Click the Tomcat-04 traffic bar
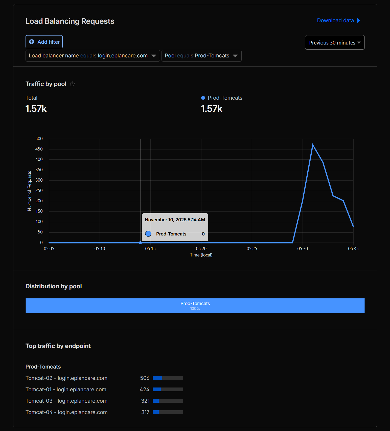Image resolution: width=390 pixels, height=431 pixels. [168, 412]
